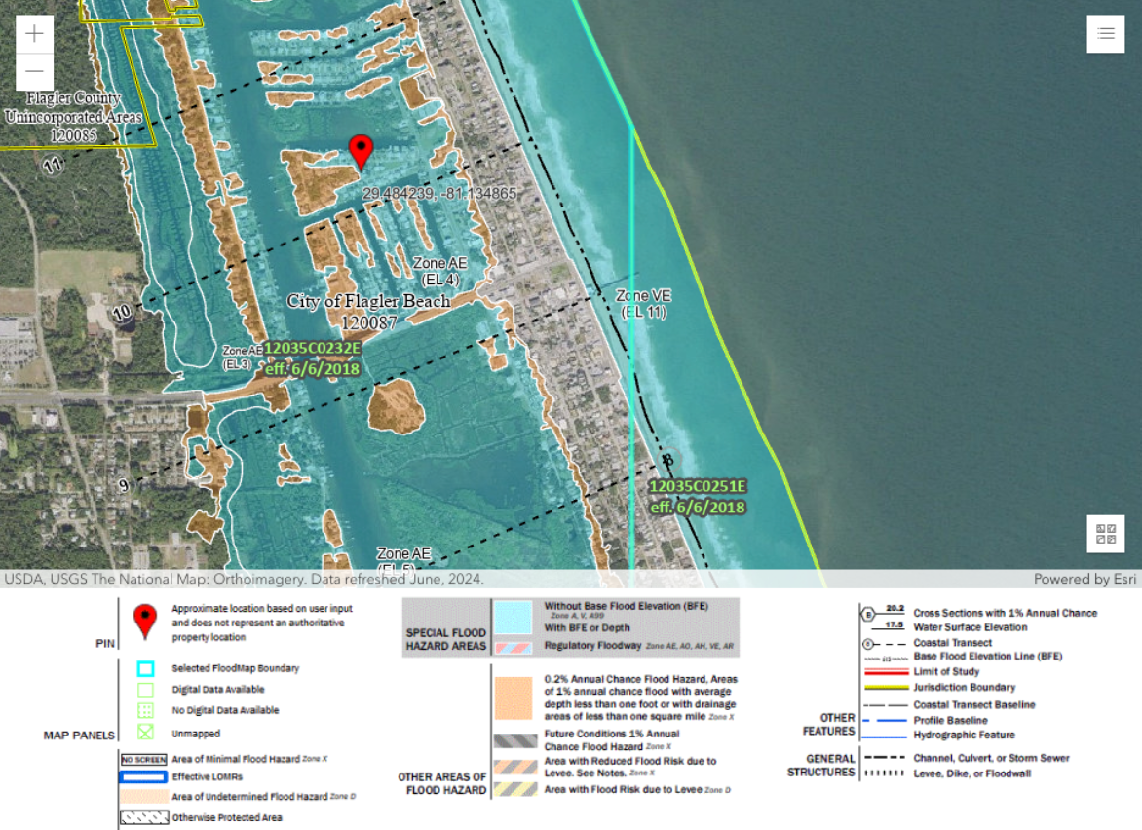Click the red Limit of Study line

click(886, 671)
